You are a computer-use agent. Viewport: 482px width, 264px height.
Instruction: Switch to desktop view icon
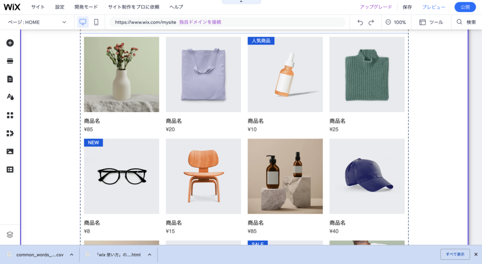coord(83,22)
